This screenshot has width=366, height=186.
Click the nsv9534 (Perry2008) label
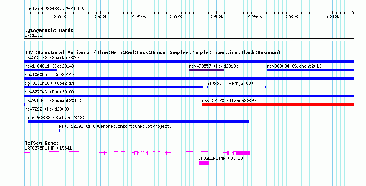click(x=230, y=83)
